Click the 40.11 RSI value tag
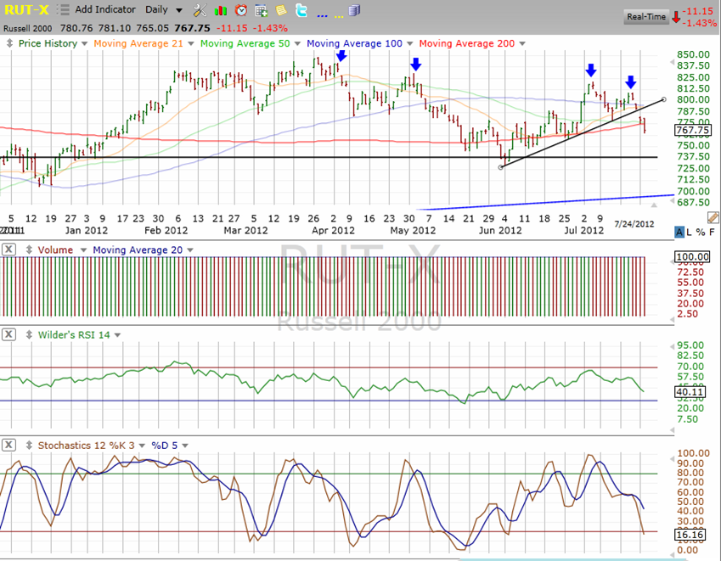 point(690,392)
